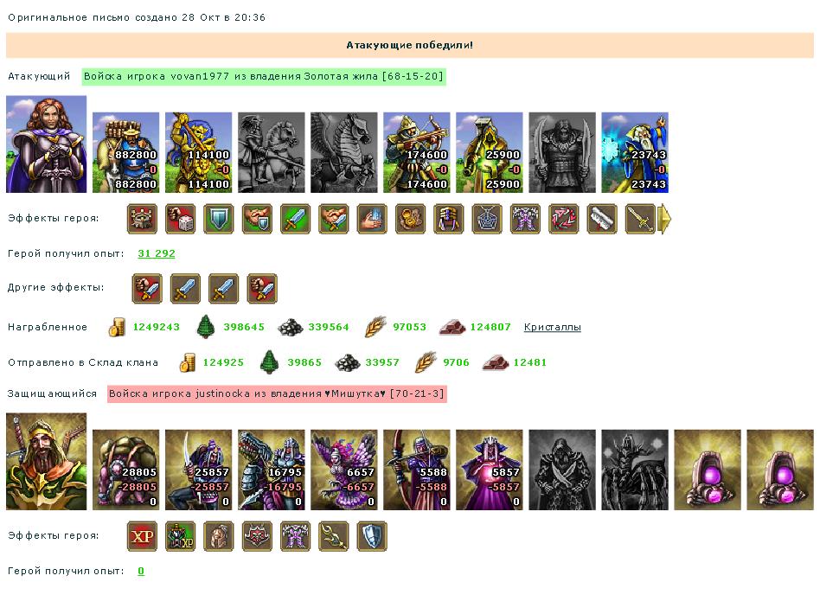Click the helmet defender effect icon
Image resolution: width=839 pixels, height=614 pixels.
click(x=219, y=536)
